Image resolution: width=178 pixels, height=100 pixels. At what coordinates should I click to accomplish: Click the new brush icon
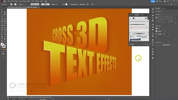[145, 44]
